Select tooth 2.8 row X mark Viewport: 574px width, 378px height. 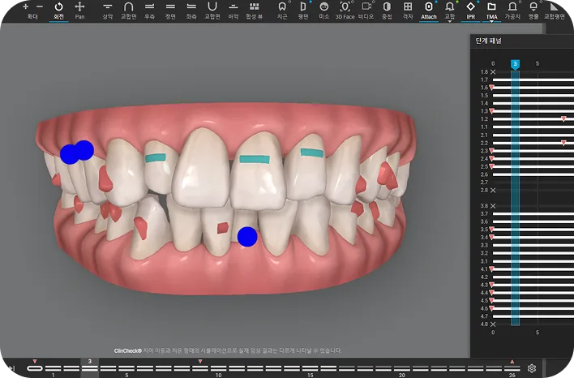(493, 190)
